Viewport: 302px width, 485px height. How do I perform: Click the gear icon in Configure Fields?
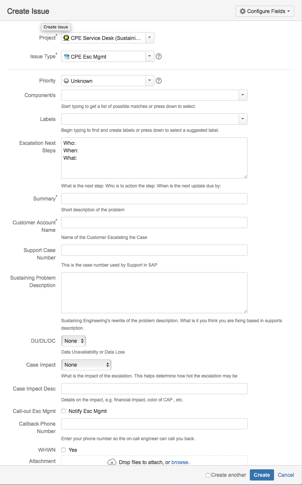coord(243,11)
